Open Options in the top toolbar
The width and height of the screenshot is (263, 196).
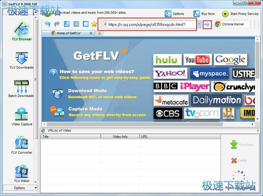174,14
